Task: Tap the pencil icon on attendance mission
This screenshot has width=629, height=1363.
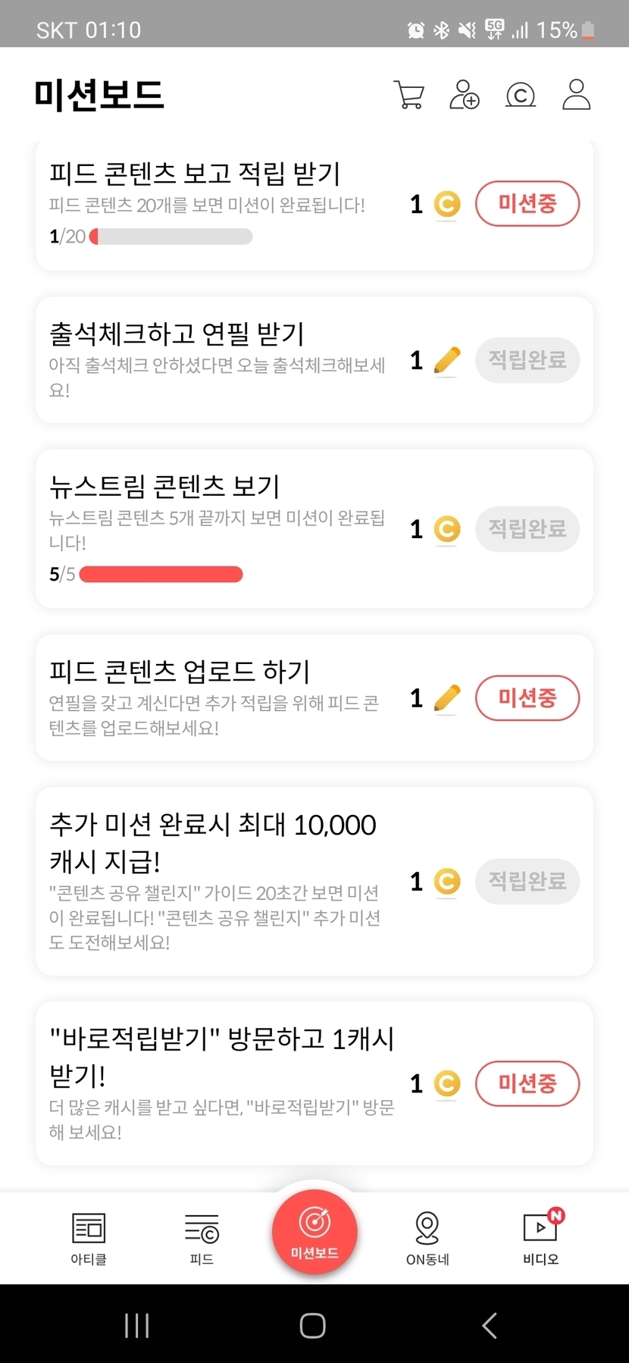Action: click(x=447, y=360)
